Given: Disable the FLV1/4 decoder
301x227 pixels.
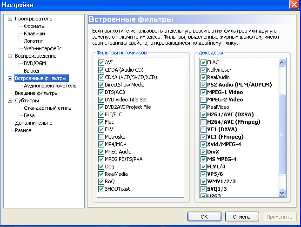Looking at the screenshot, I should [x=203, y=167].
